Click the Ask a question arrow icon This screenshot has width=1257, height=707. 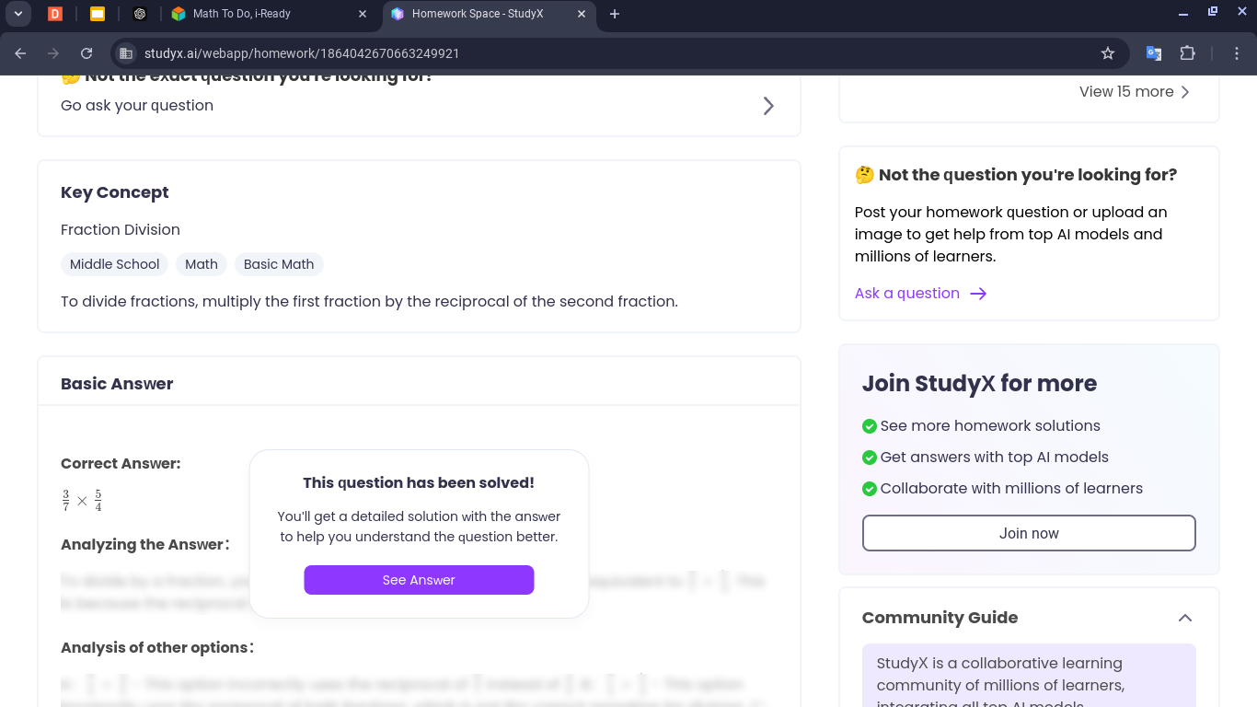(978, 294)
